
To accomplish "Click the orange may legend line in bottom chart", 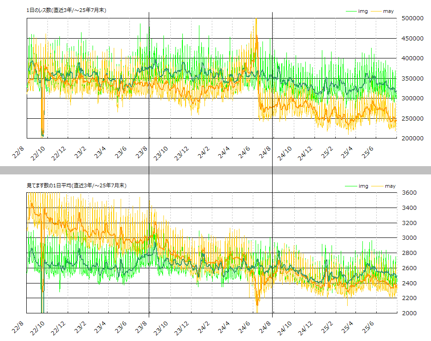I will point(376,186).
